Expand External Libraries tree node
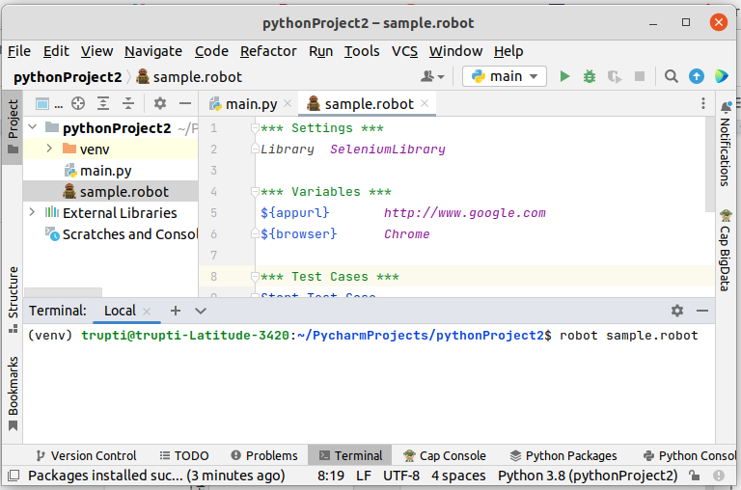The image size is (741, 490). click(33, 212)
